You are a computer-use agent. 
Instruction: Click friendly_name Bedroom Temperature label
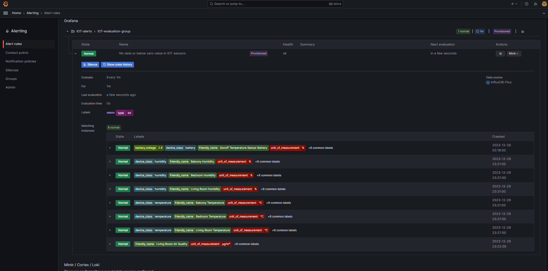tap(200, 217)
